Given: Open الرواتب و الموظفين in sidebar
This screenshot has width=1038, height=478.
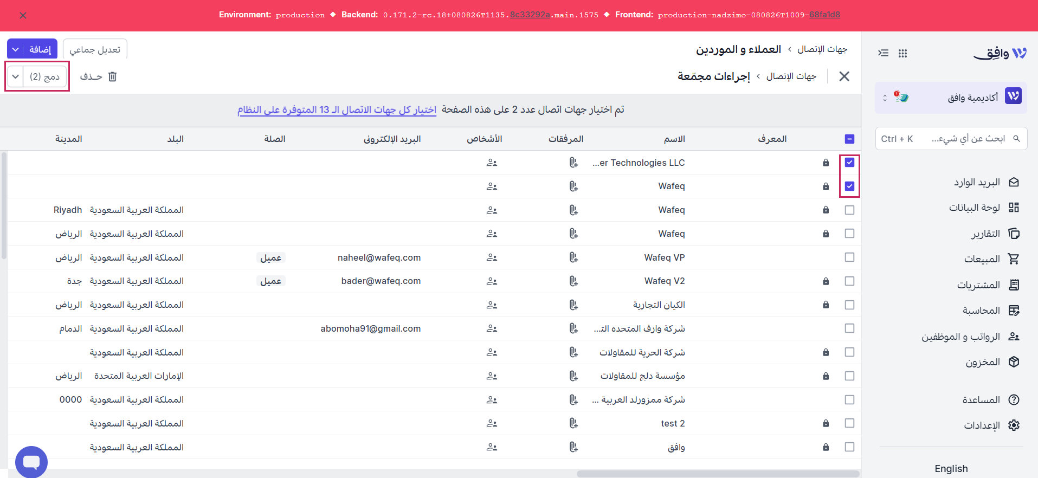Looking at the screenshot, I should point(970,337).
